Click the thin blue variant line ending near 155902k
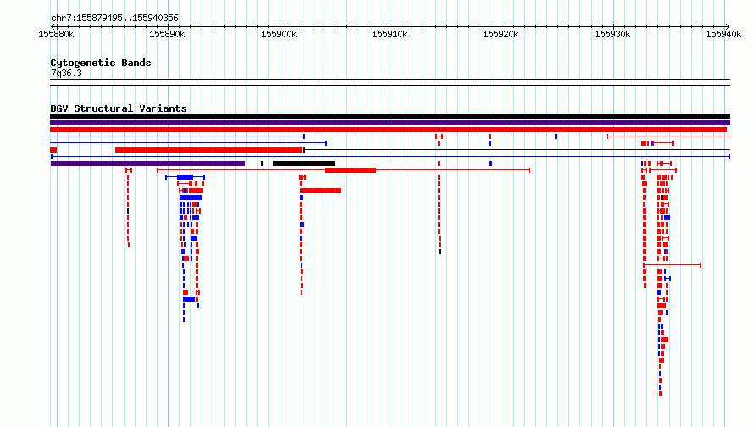 (x=177, y=136)
